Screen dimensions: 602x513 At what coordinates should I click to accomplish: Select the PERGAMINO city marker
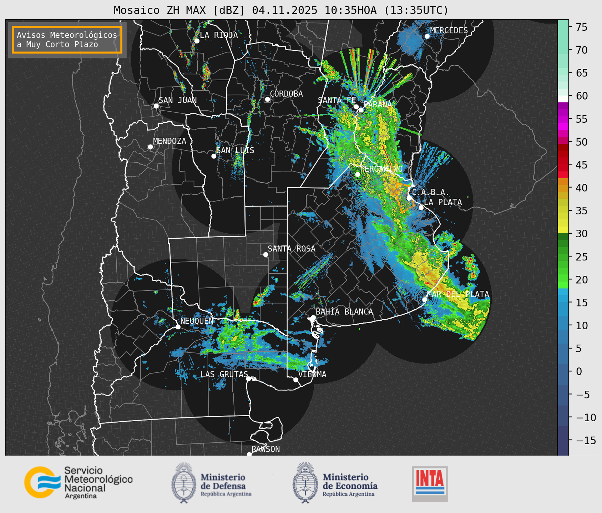(x=358, y=174)
